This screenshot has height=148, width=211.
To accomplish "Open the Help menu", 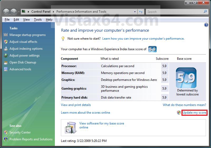I will (49, 20).
